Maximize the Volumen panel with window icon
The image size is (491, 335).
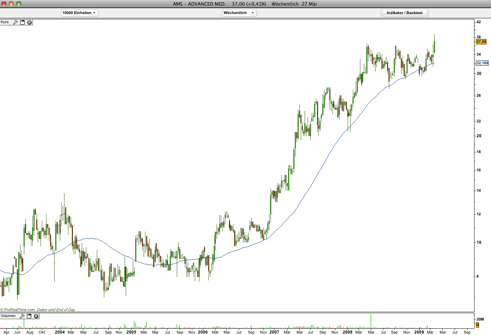click(29, 316)
